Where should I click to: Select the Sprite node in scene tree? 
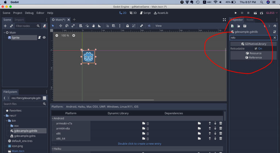pyautogui.click(x=16, y=38)
